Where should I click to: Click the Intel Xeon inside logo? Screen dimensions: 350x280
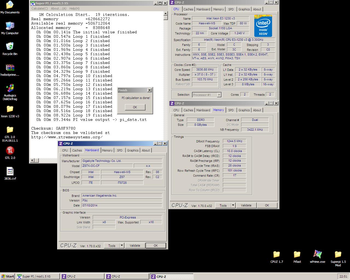click(x=263, y=26)
